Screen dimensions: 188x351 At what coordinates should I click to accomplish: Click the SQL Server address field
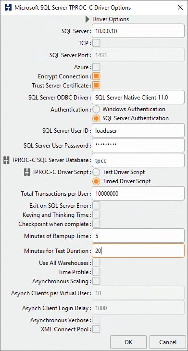[x=138, y=31]
